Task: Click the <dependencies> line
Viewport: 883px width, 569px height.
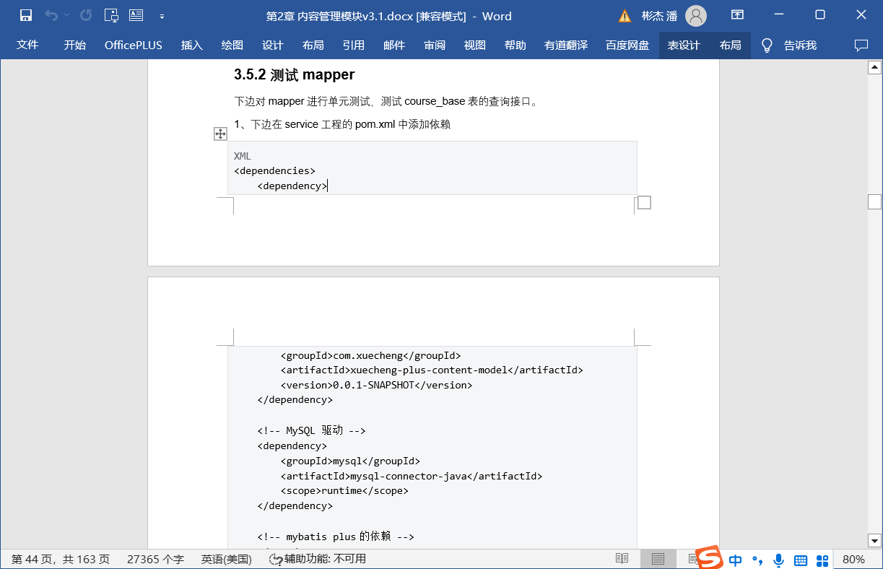Action: tap(275, 171)
